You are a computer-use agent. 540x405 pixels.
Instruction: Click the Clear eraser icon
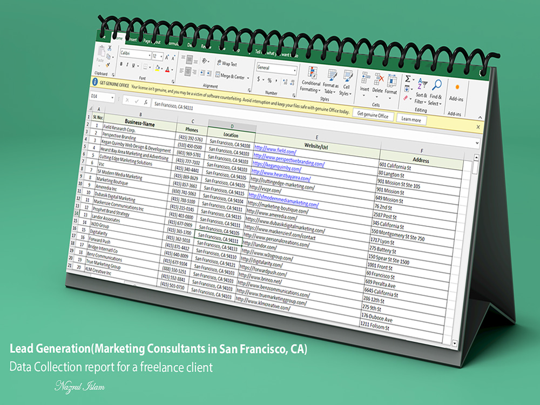[406, 98]
